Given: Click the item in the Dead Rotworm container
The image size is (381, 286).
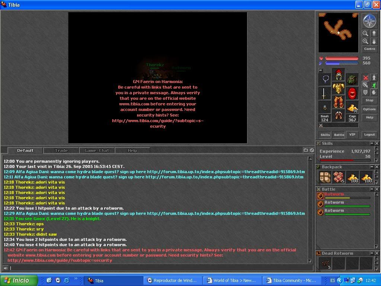Looking at the screenshot, I should coord(325,264).
